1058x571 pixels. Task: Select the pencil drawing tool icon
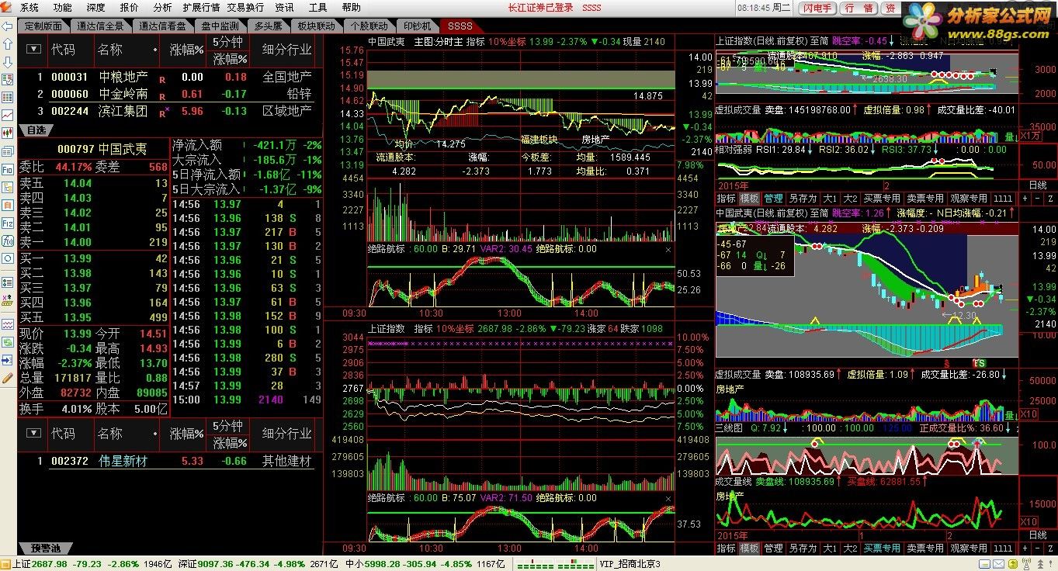pyautogui.click(x=9, y=377)
